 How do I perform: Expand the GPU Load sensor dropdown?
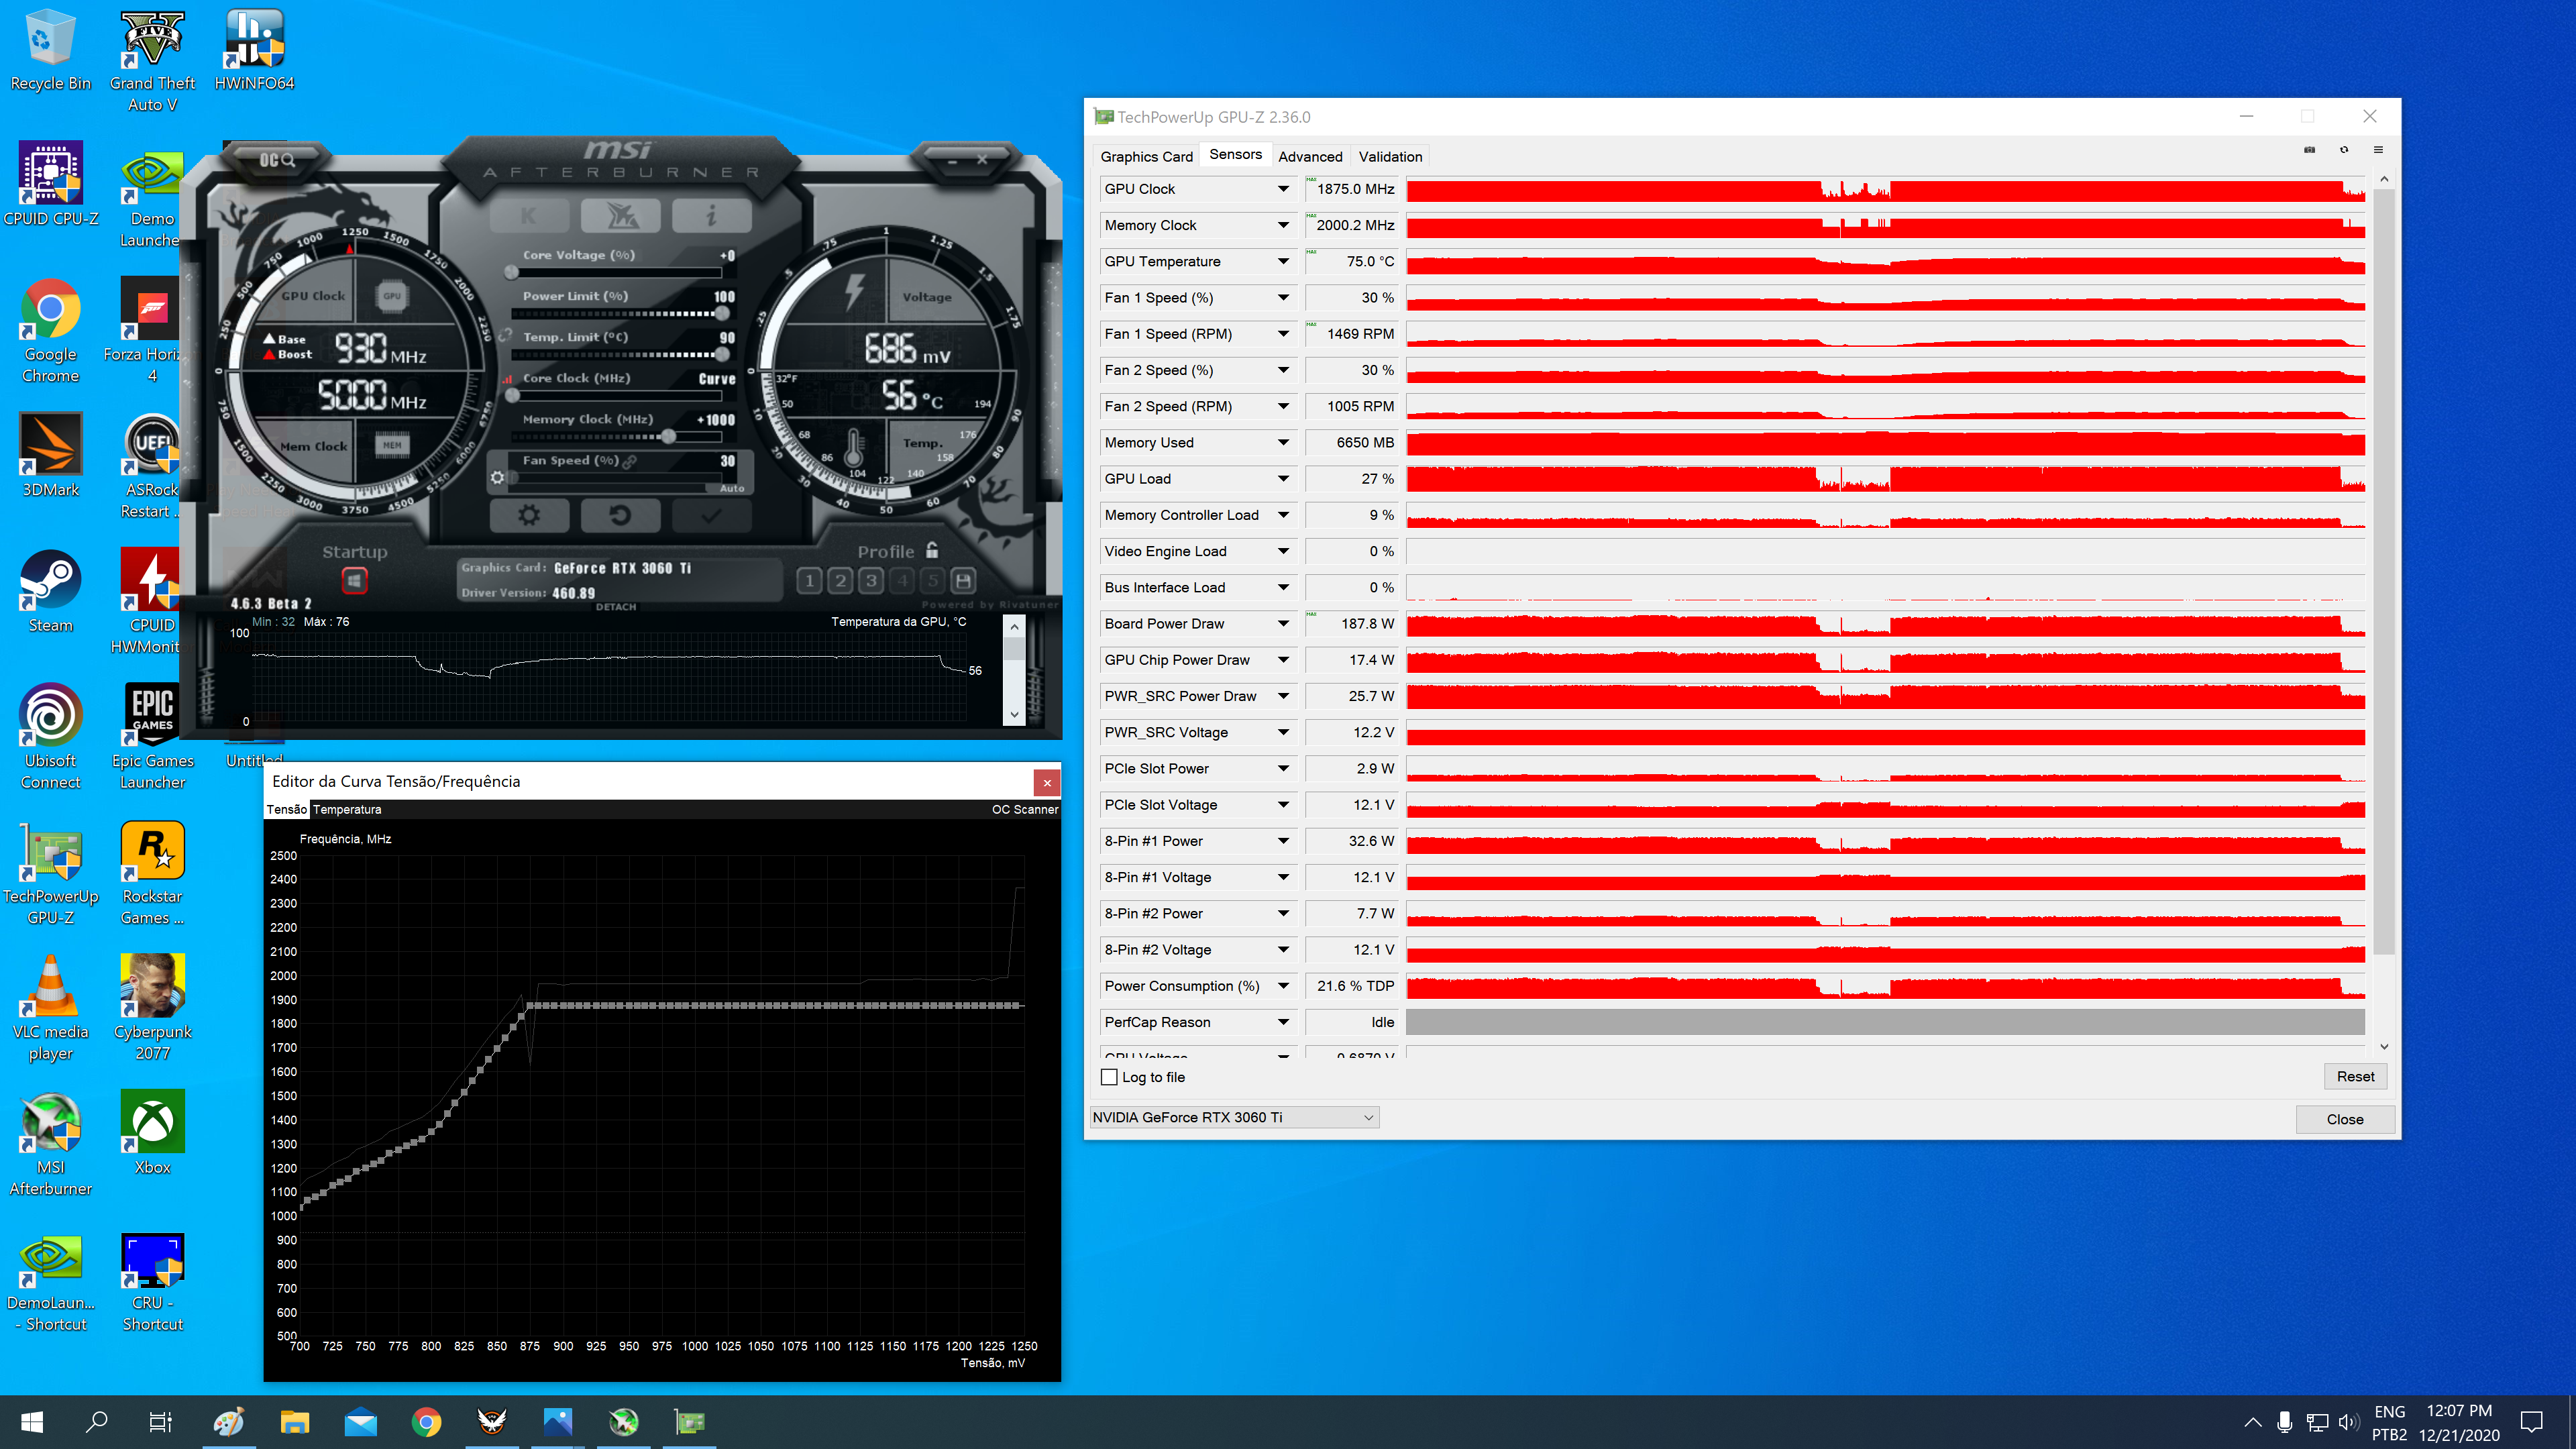tap(1283, 479)
